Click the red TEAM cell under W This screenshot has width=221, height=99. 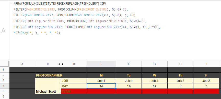[155, 91]
